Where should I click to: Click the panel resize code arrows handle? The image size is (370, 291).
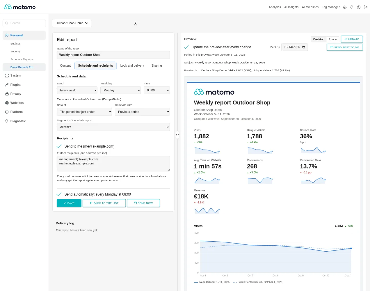click(x=177, y=135)
